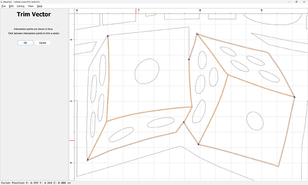The width and height of the screenshot is (308, 185).
Task: Confirm trimming with the OK button
Action: click(x=25, y=42)
